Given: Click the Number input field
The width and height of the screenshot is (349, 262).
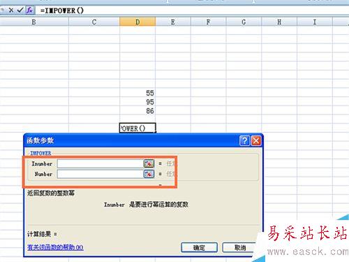Looking at the screenshot, I should pyautogui.click(x=101, y=174).
